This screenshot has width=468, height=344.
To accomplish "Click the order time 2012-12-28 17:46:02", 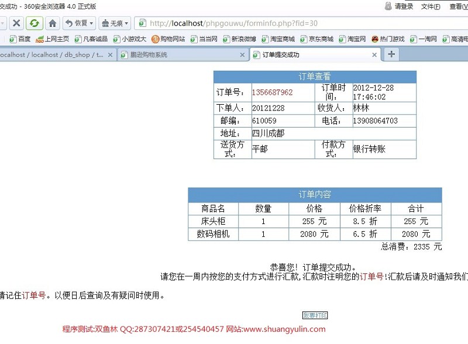I will pyautogui.click(x=373, y=92).
